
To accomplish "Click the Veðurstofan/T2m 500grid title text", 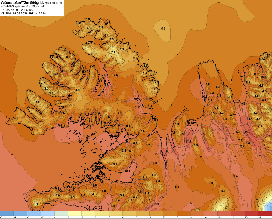I will [x=22, y=3].
